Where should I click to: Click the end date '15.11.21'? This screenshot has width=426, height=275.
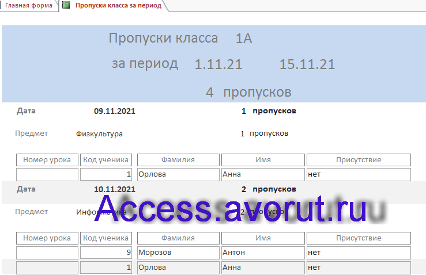pos(307,64)
